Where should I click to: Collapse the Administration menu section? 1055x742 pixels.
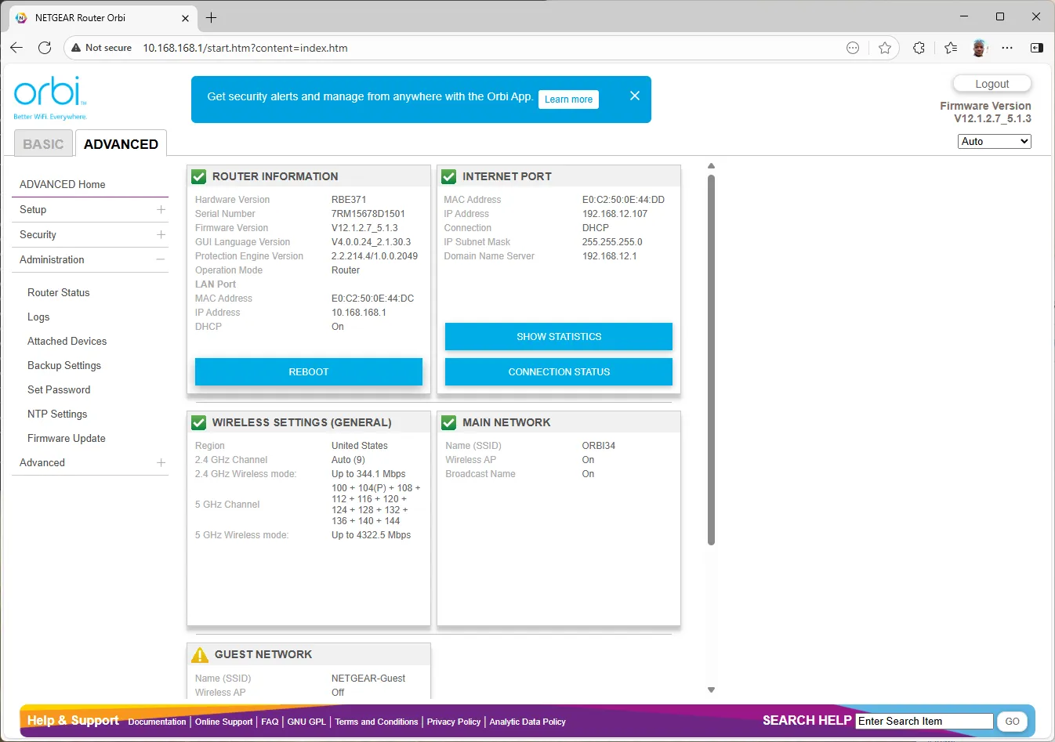tap(161, 259)
